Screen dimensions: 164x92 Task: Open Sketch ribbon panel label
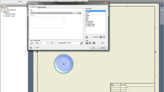click(x=76, y=1)
